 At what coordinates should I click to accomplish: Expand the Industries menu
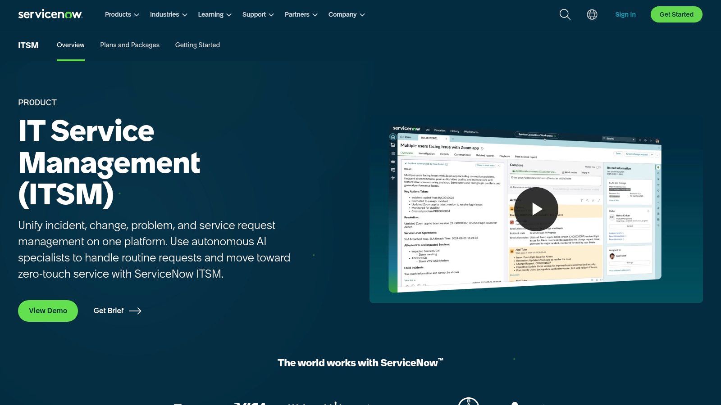(169, 14)
